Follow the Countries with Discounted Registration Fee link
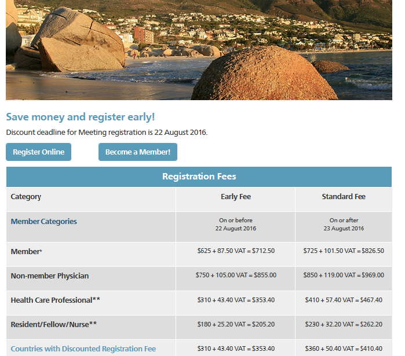Screen dimensions: 405x356 point(83,349)
